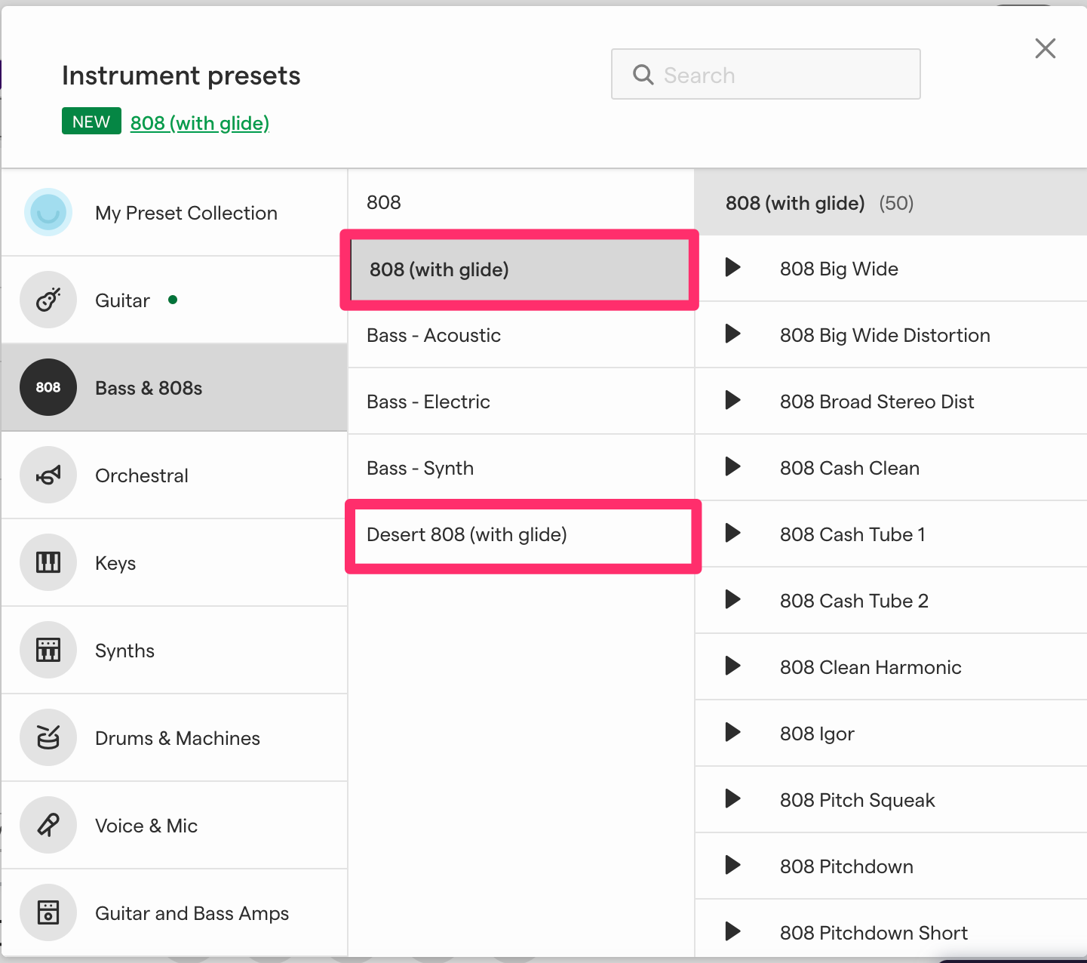This screenshot has width=1087, height=963.
Task: Click into the Search presets field
Action: click(766, 74)
